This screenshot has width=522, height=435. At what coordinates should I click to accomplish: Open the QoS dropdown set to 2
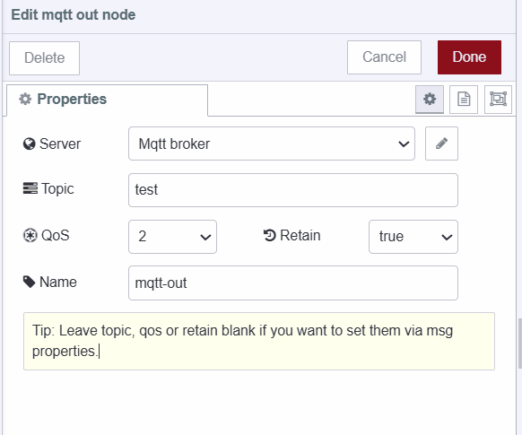pyautogui.click(x=172, y=237)
